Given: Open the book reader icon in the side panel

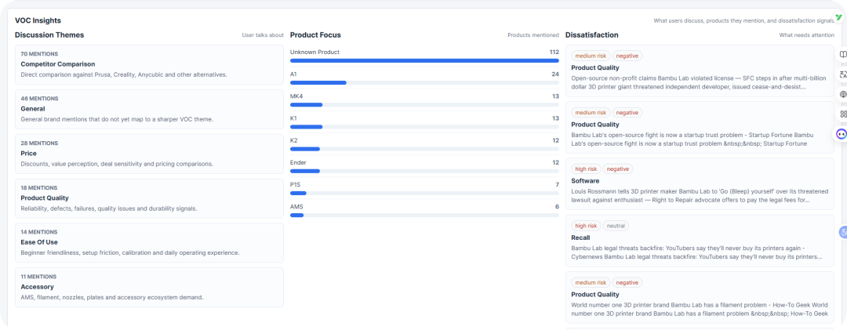Looking at the screenshot, I should click(843, 55).
